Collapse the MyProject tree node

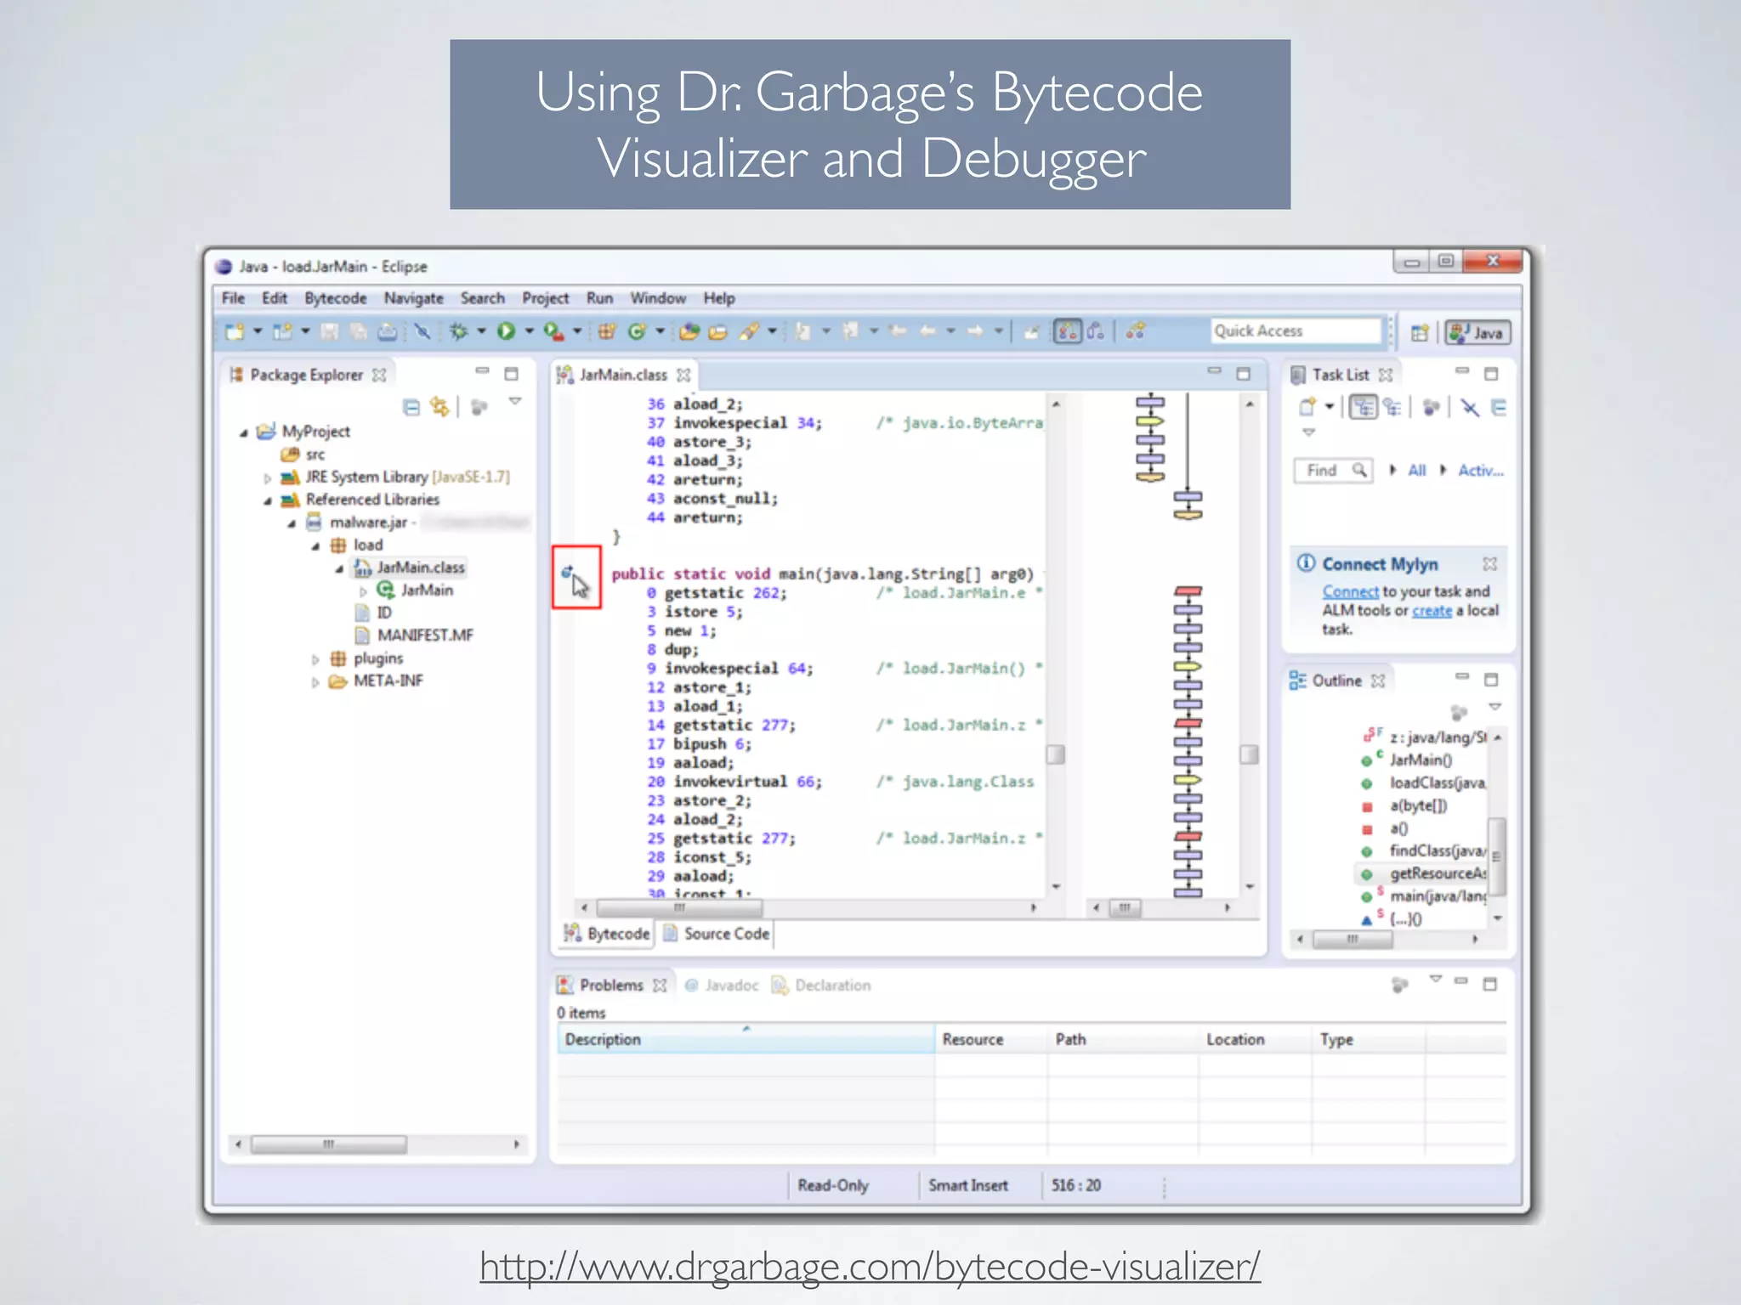[x=244, y=432]
